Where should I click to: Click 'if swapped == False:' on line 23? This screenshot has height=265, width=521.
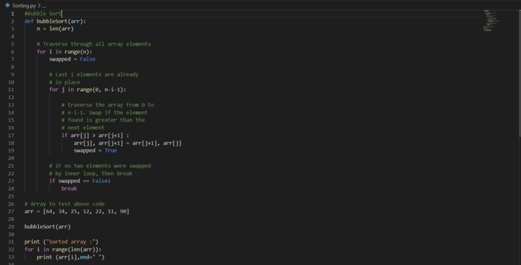(80, 181)
